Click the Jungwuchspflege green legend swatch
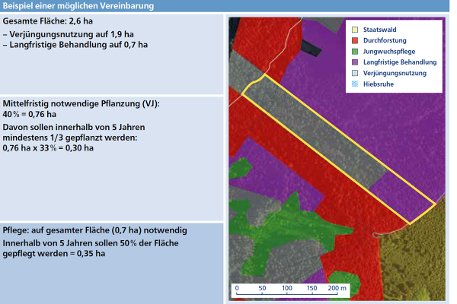457x304 pixels. 355,52
